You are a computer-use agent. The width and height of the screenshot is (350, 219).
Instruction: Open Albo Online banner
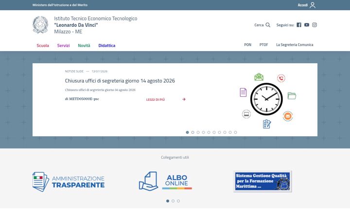(165, 181)
